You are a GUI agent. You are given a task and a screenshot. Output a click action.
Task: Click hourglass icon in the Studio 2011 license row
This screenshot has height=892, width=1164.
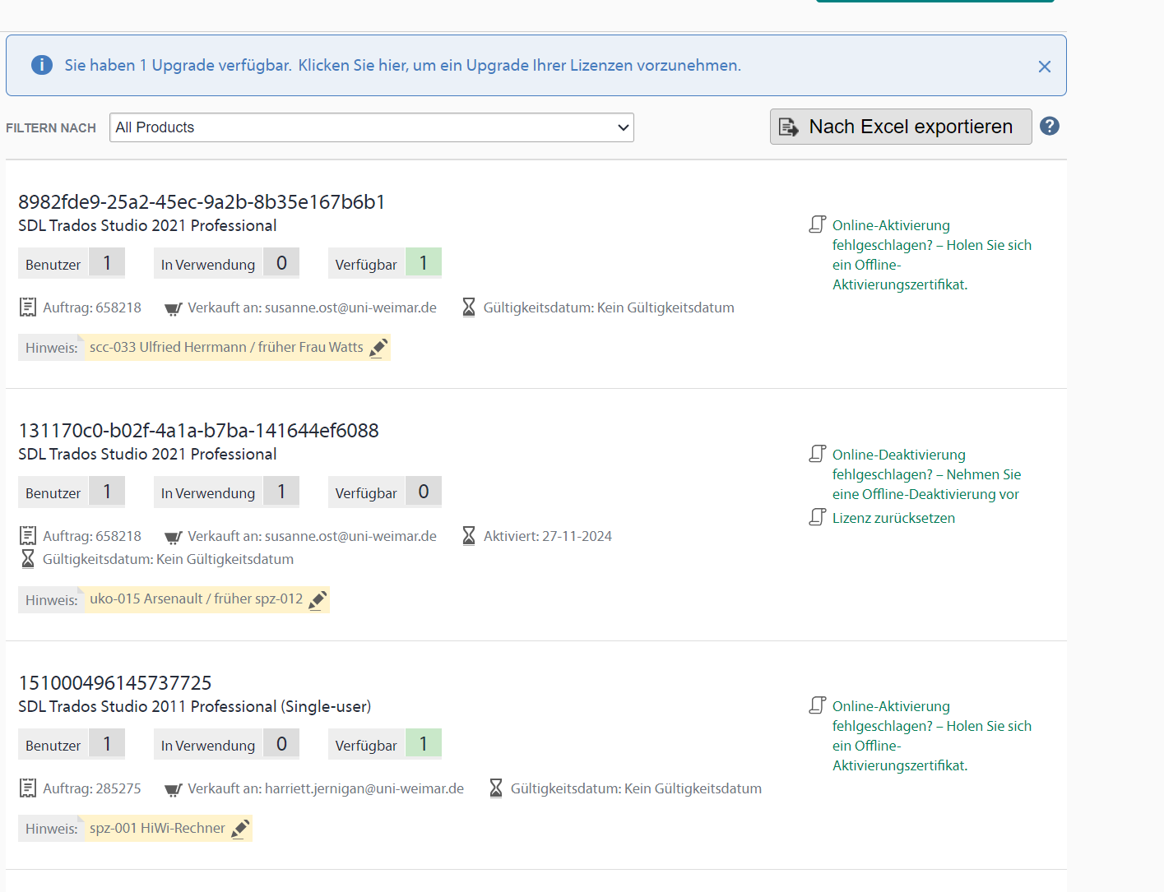tap(496, 788)
